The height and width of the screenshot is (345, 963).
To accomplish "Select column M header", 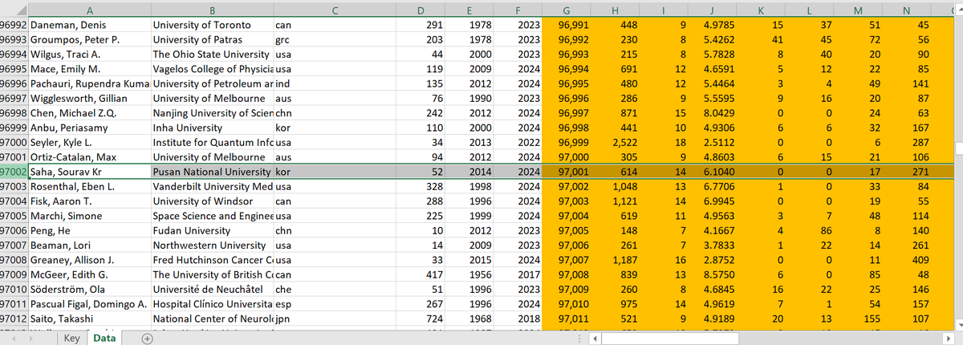I will tap(859, 10).
